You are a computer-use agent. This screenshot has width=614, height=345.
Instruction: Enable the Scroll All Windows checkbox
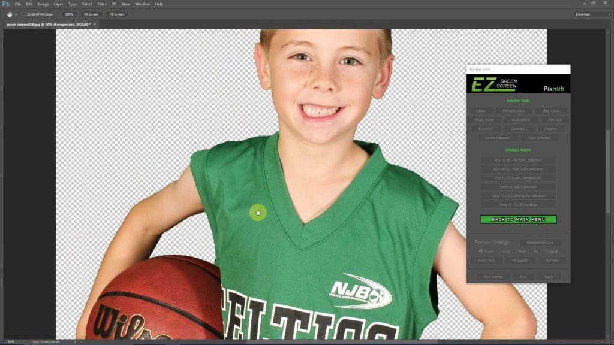24,14
